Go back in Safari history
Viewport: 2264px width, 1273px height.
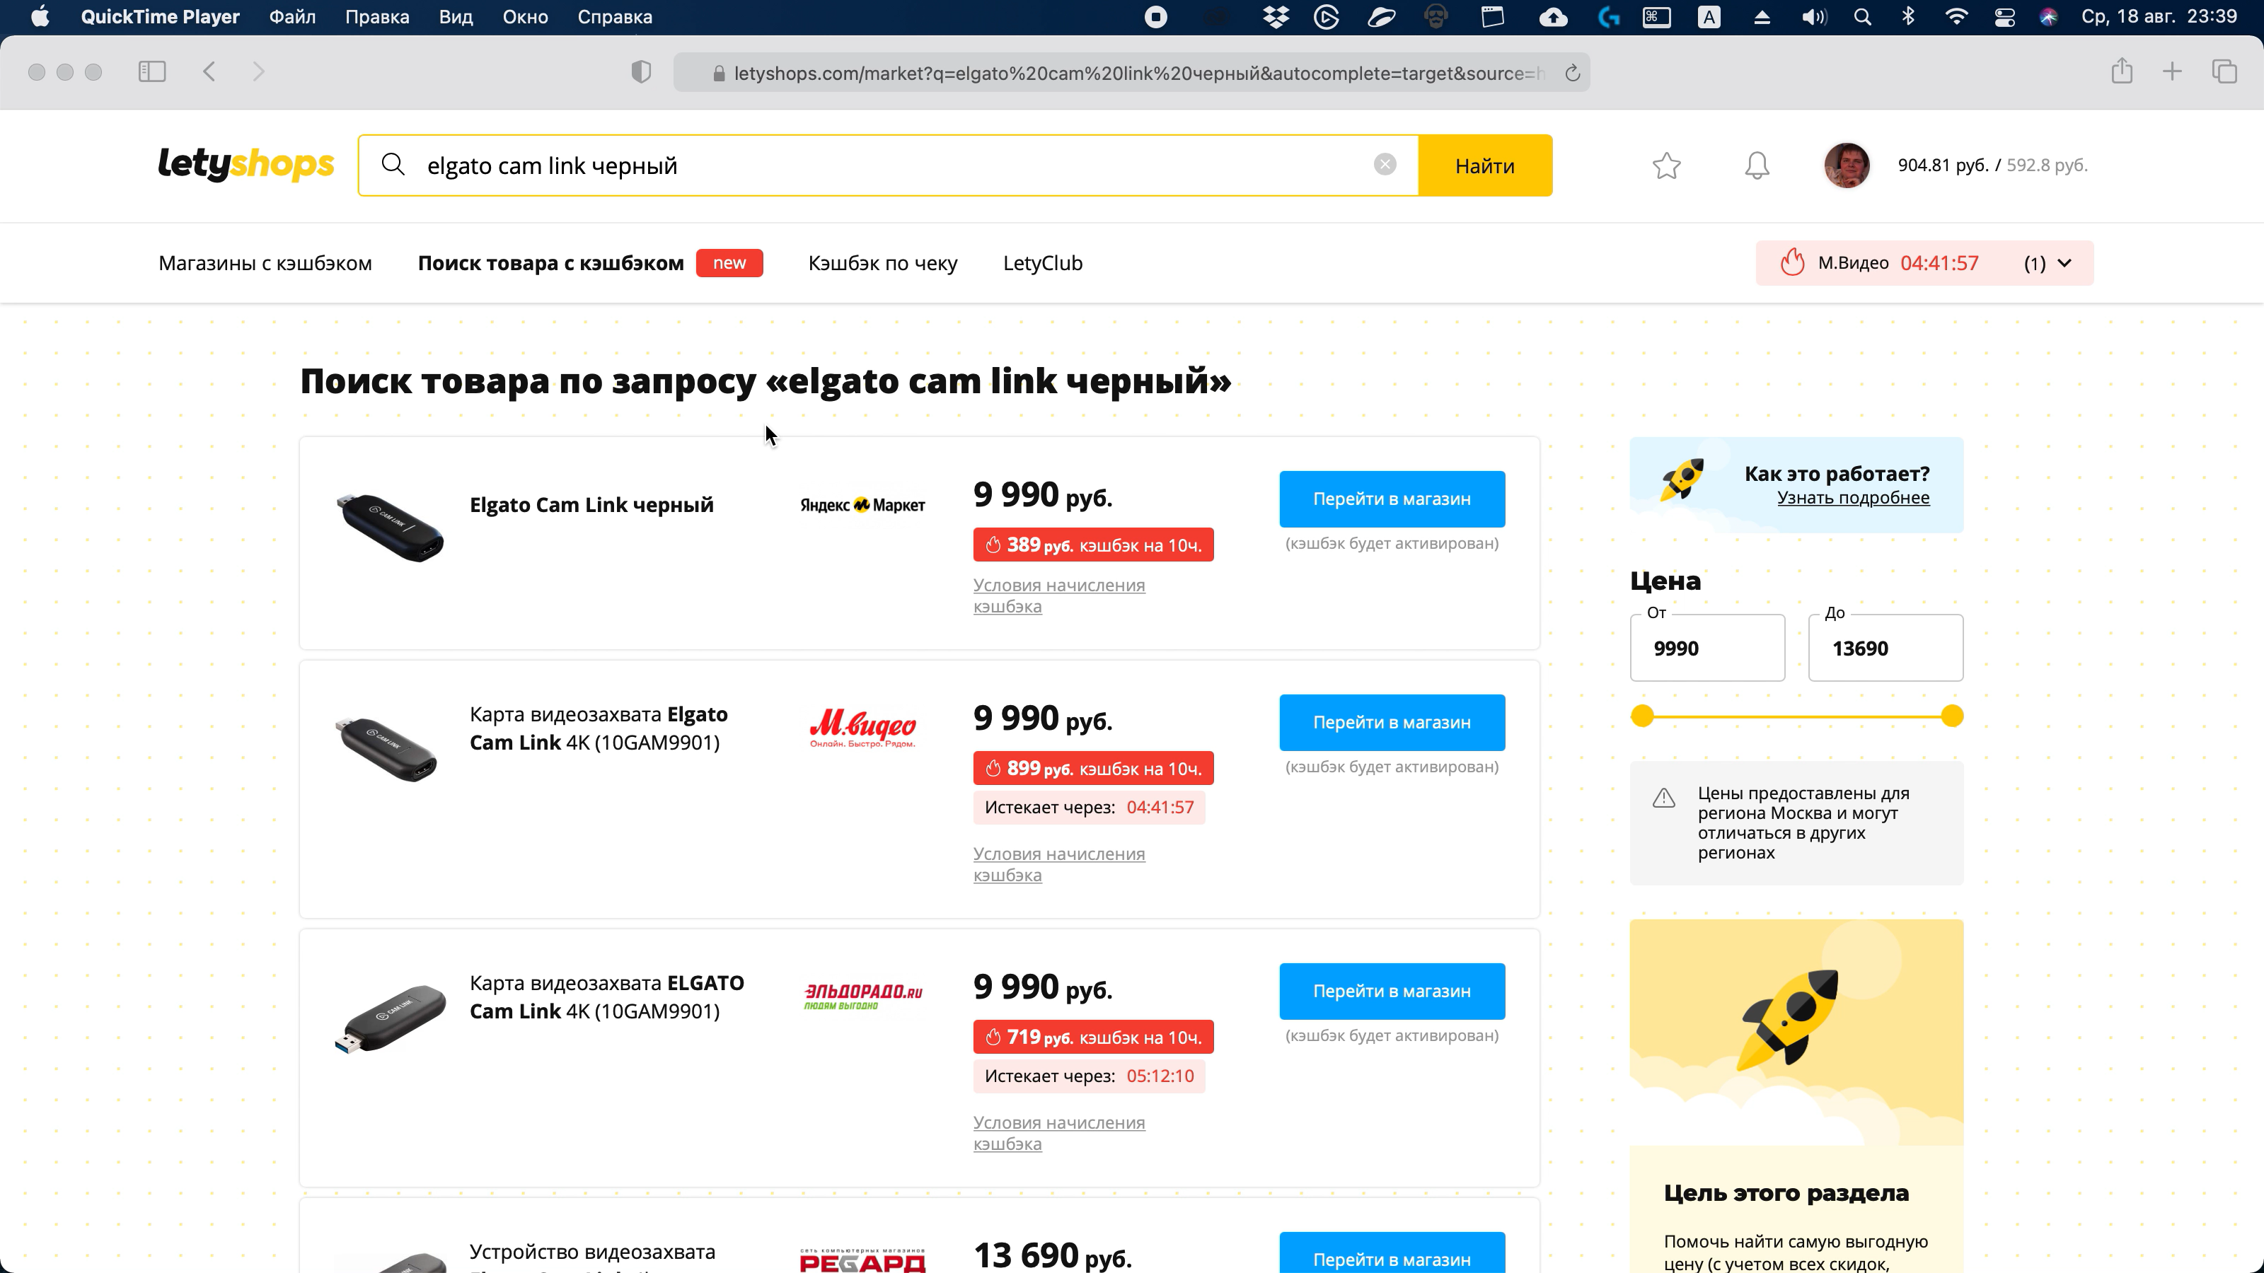click(209, 72)
